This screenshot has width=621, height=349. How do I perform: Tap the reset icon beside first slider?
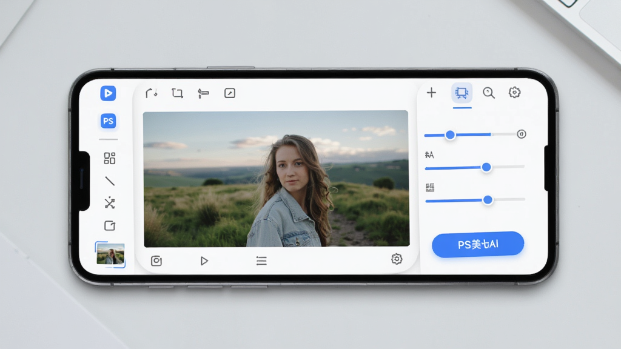(522, 134)
